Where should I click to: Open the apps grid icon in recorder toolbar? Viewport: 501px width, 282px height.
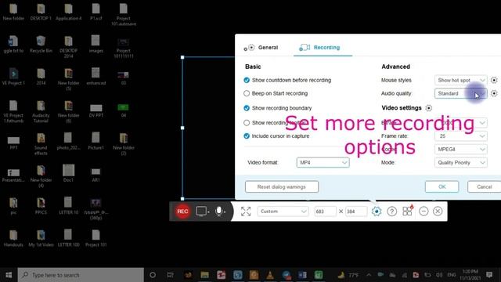tap(407, 211)
